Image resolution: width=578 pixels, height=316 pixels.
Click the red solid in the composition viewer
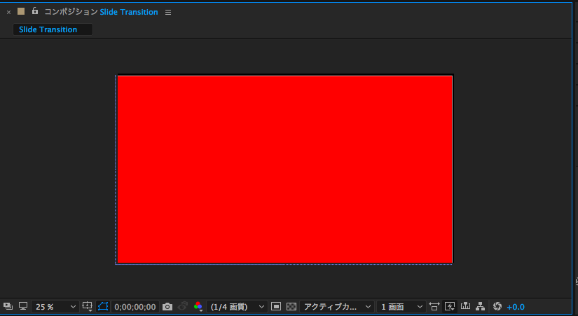coord(284,170)
